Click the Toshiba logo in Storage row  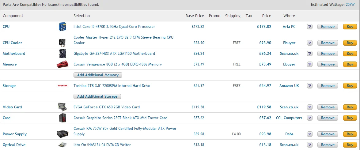click(63, 86)
